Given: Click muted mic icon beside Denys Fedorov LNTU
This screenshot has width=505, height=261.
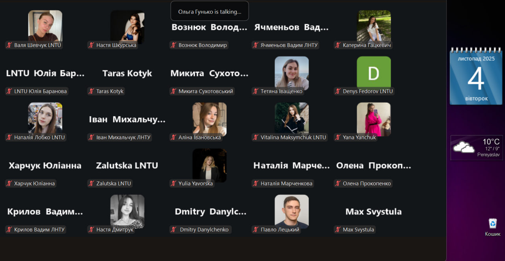Looking at the screenshot, I should [338, 91].
